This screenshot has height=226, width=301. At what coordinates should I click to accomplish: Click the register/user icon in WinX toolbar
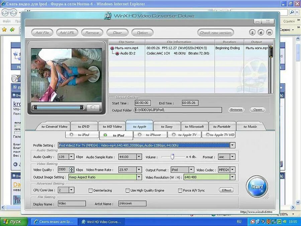[x=252, y=33]
